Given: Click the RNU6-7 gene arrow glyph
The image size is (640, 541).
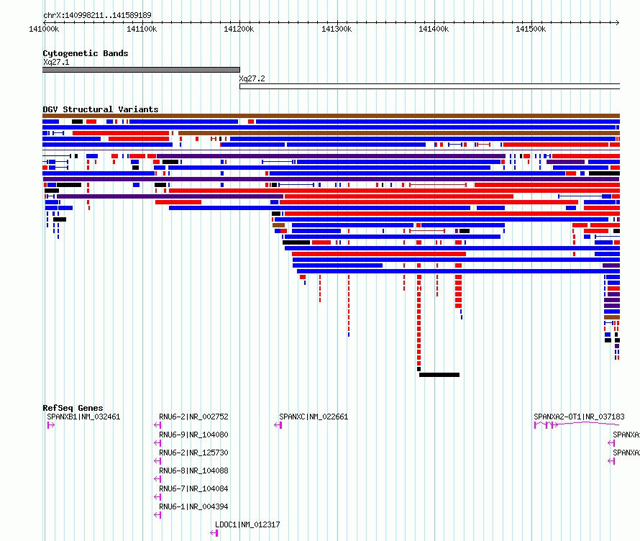Looking at the screenshot, I should point(157,497).
